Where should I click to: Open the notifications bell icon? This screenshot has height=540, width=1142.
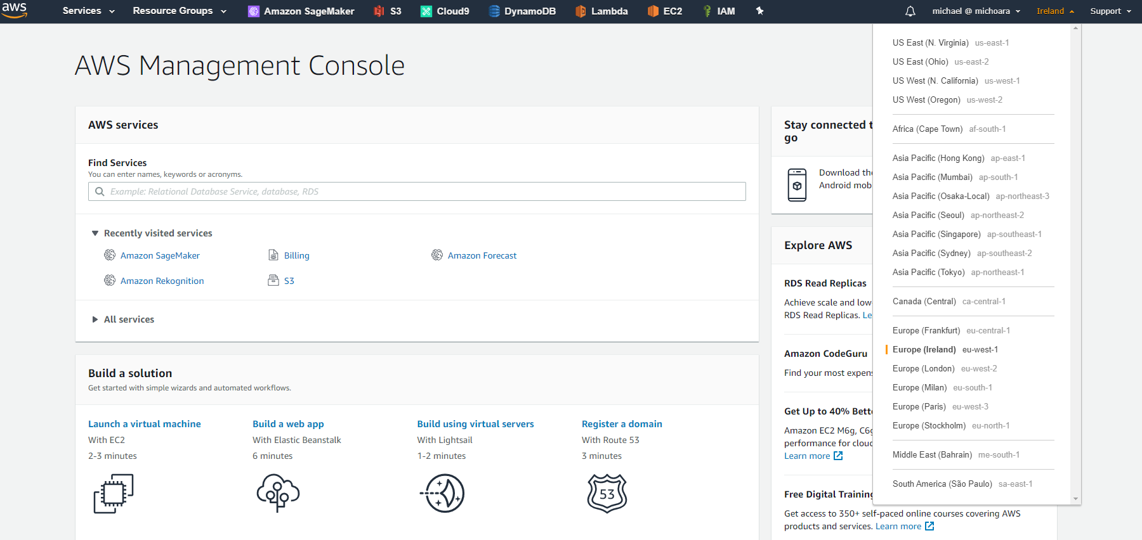[910, 11]
